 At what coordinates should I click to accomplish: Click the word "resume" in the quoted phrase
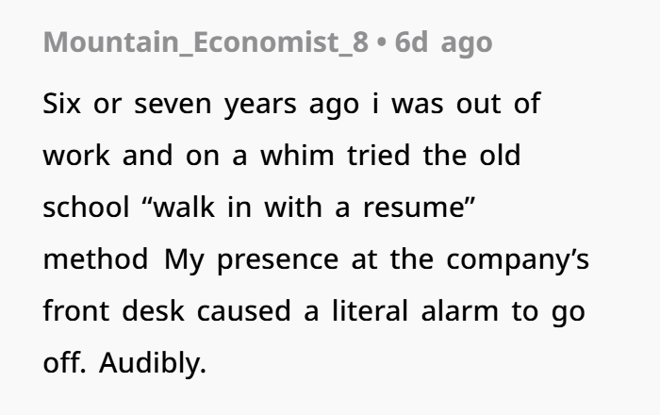420,207
